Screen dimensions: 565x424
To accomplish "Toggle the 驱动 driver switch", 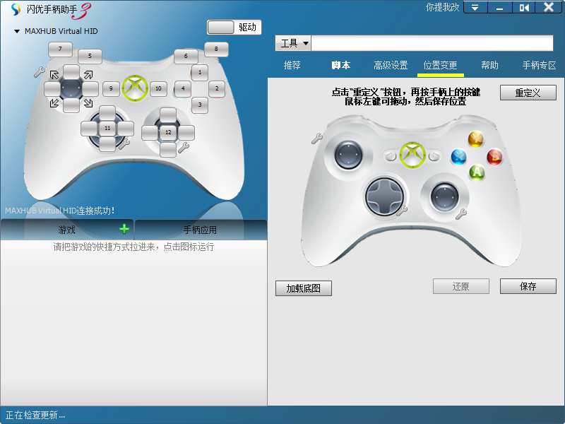I will tap(234, 28).
